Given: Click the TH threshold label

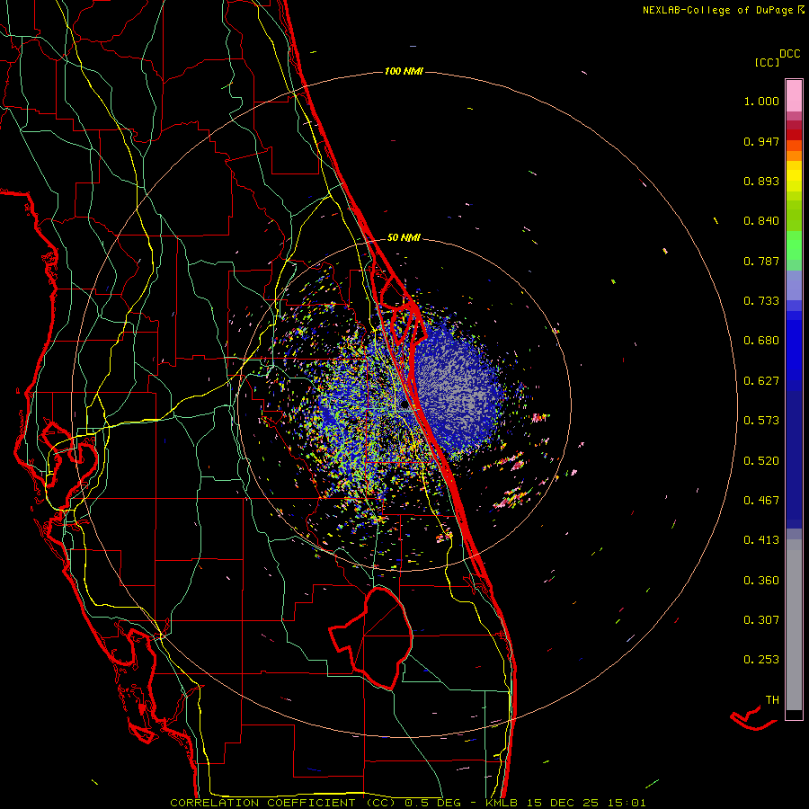Looking at the screenshot, I should (772, 700).
